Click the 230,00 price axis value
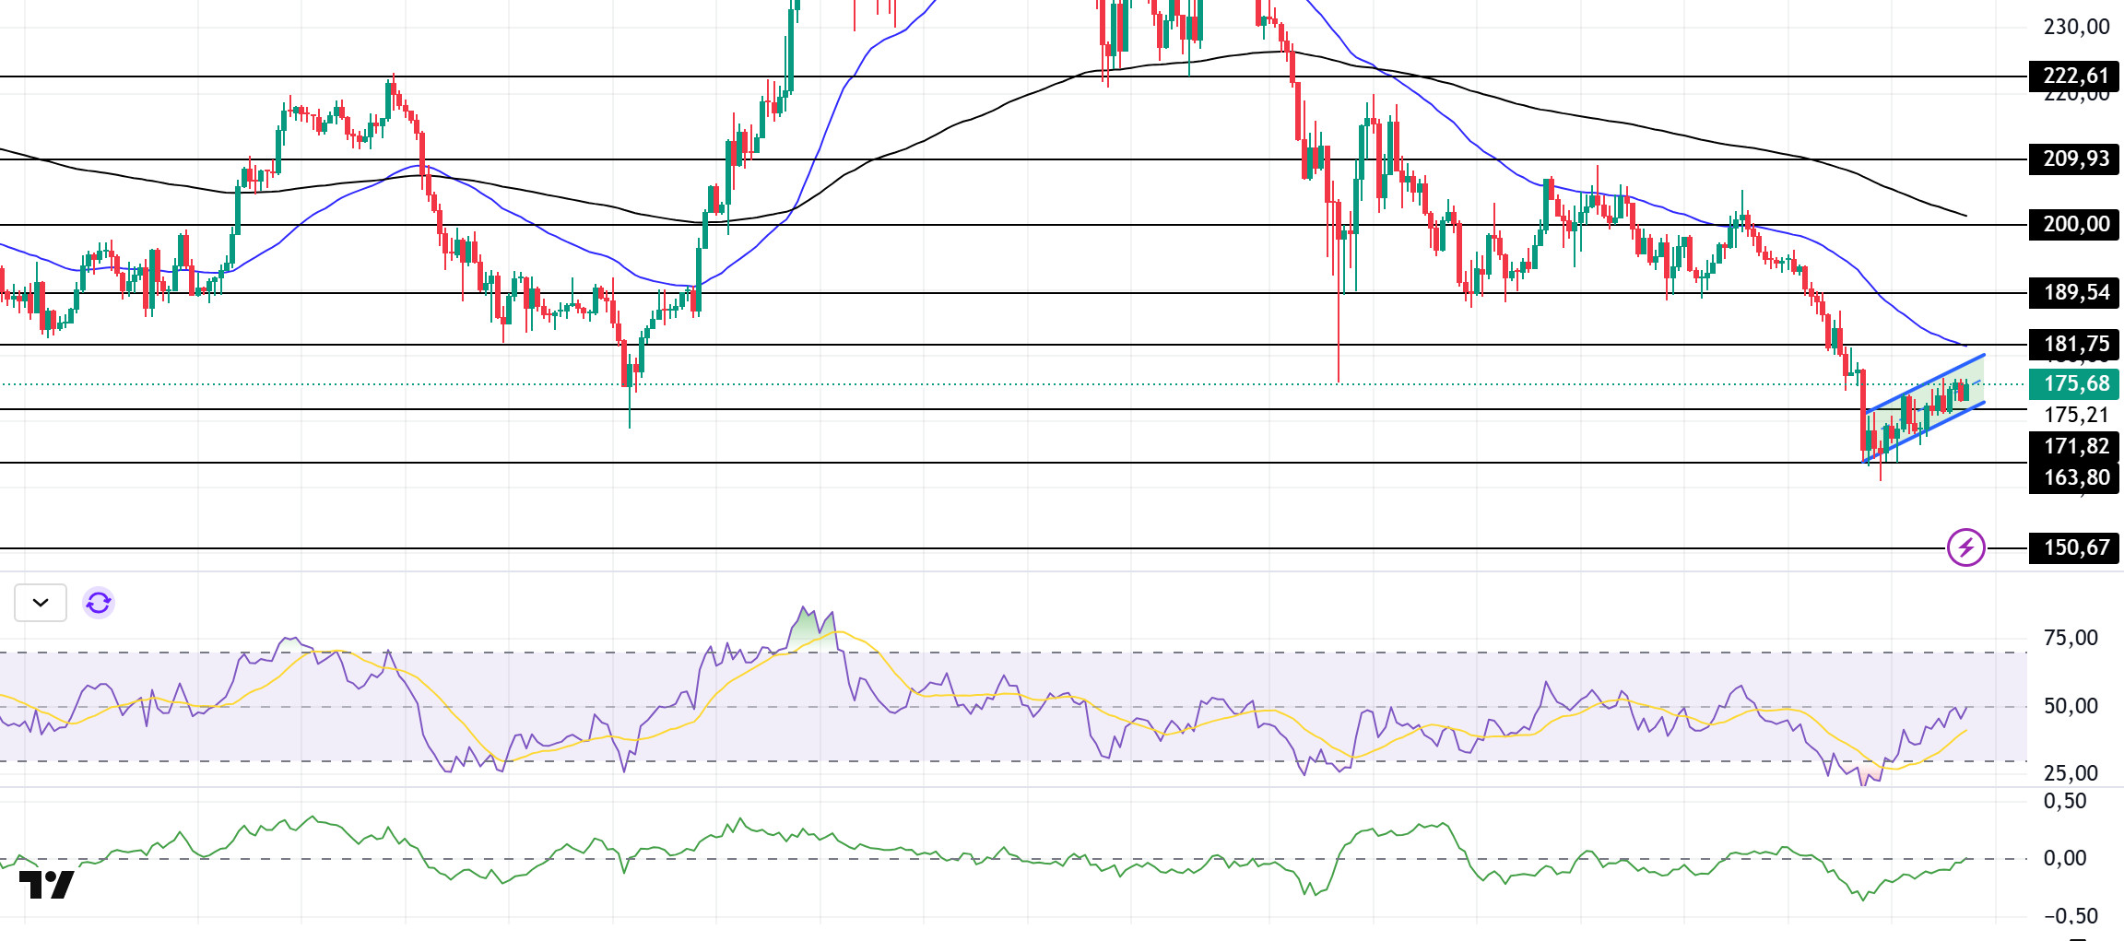This screenshot has width=2124, height=941. 2076,27
